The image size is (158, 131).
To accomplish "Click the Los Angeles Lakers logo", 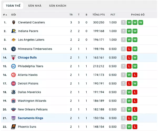I will [13, 40].
